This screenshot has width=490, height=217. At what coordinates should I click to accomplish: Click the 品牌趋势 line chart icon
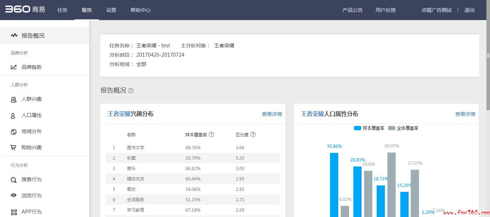pyautogui.click(x=14, y=67)
